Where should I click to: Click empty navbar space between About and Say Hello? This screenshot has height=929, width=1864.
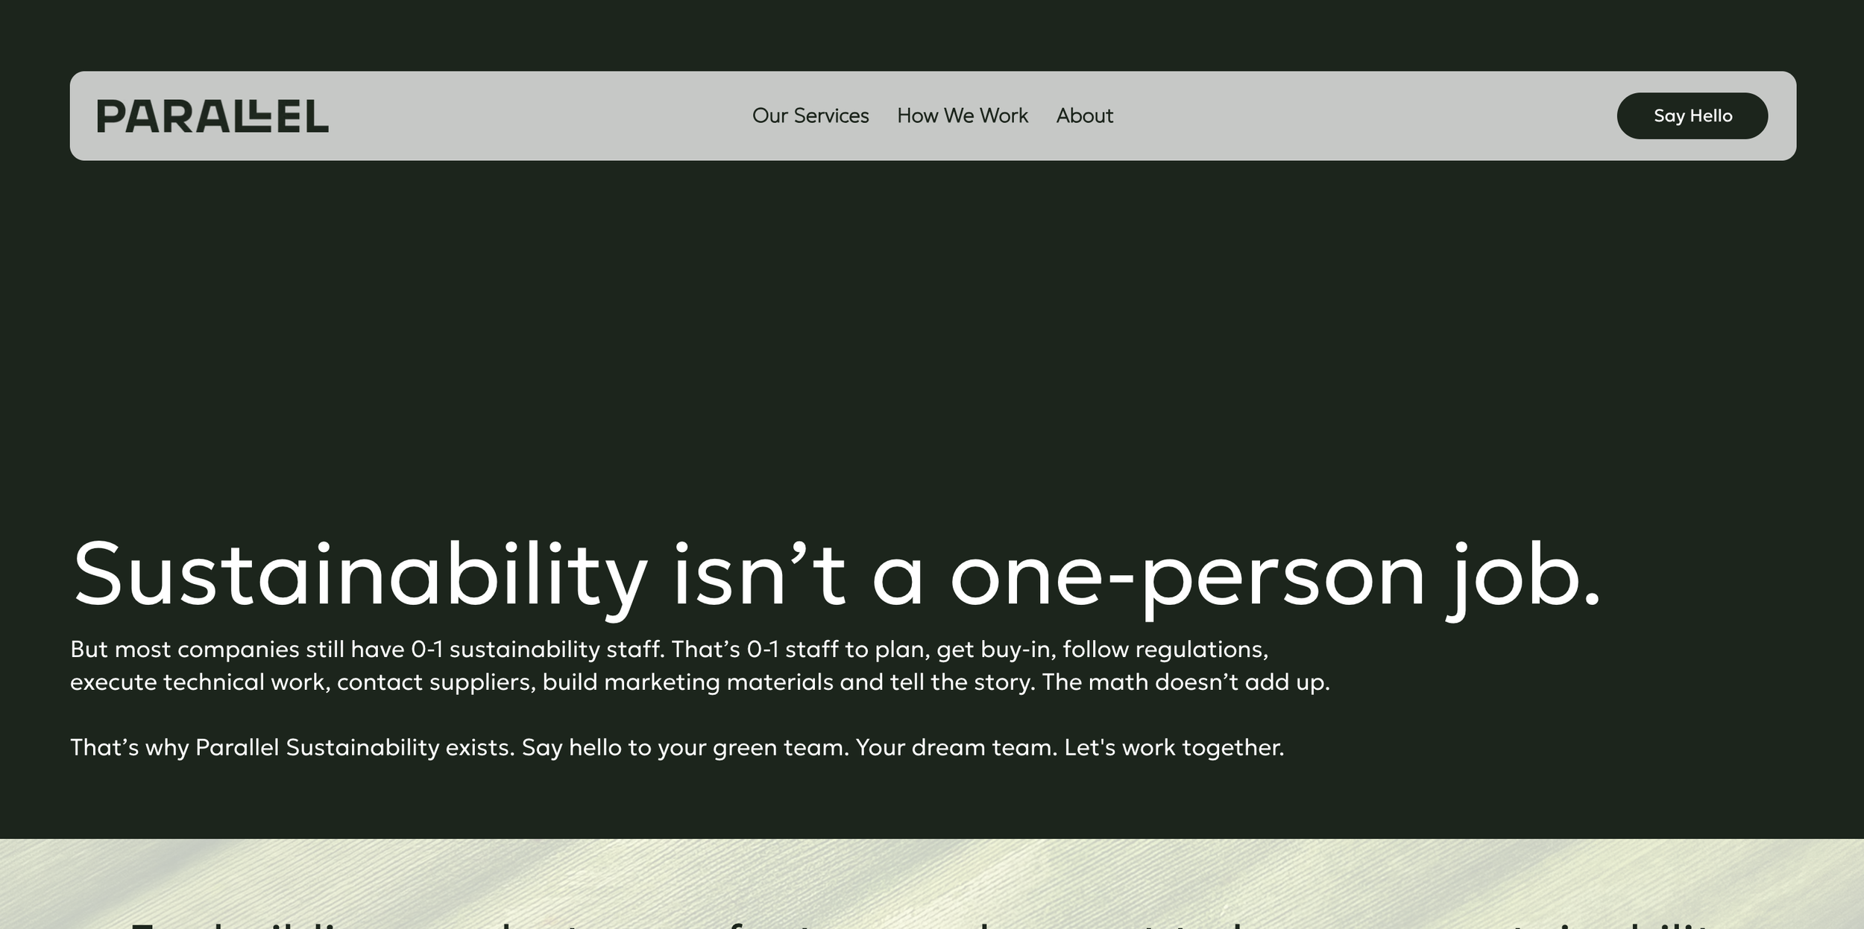[x=1364, y=116]
